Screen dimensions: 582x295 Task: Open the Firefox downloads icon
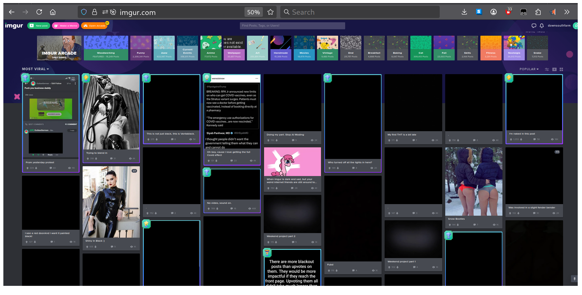pos(464,12)
